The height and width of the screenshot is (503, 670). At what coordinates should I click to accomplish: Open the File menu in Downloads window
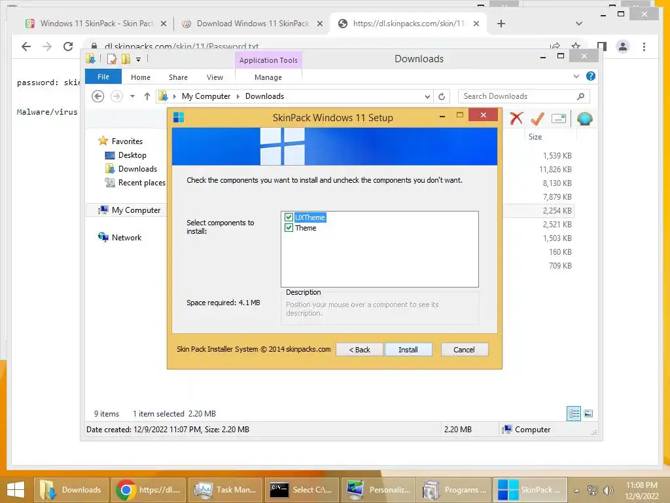point(103,77)
